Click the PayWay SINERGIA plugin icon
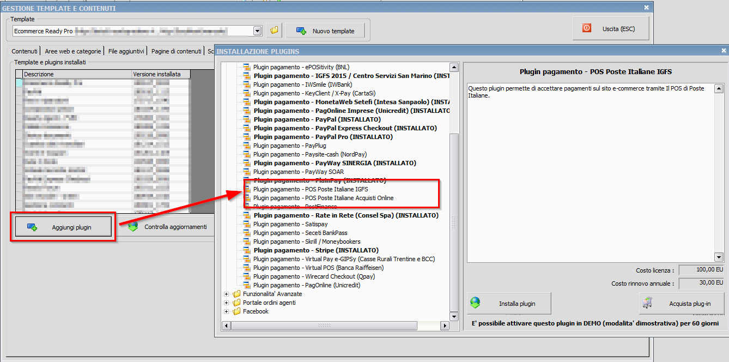 [x=247, y=163]
